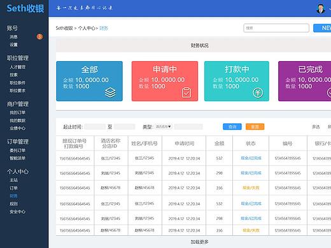Click the Seth收银 breadcrumb link
The height and width of the screenshot is (248, 331).
coord(64,28)
